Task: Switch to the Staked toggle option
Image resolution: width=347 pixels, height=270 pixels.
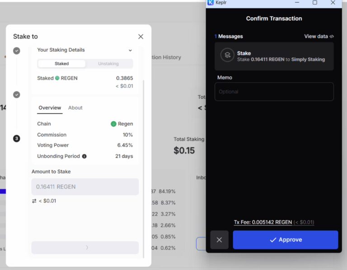Action: (x=62, y=64)
